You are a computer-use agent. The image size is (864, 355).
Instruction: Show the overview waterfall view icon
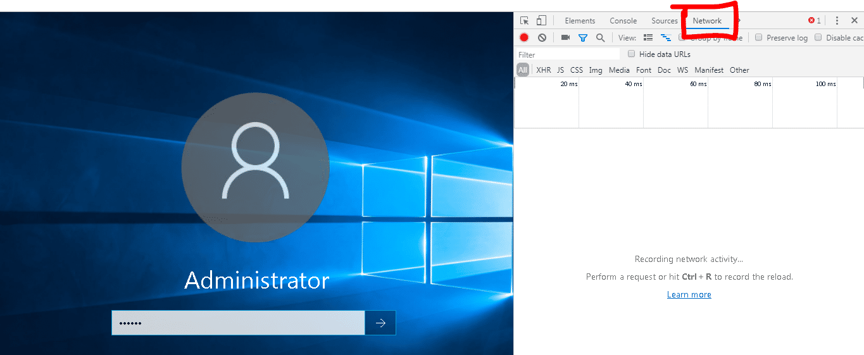point(665,38)
